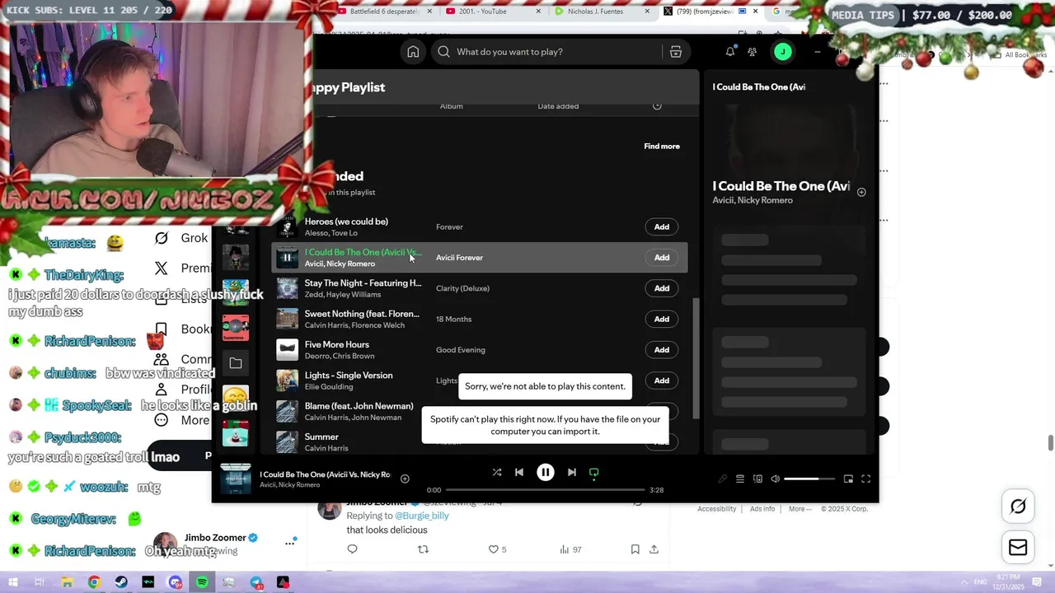Add 'I Could Be The One' to playlist
The height and width of the screenshot is (593, 1055).
point(662,258)
